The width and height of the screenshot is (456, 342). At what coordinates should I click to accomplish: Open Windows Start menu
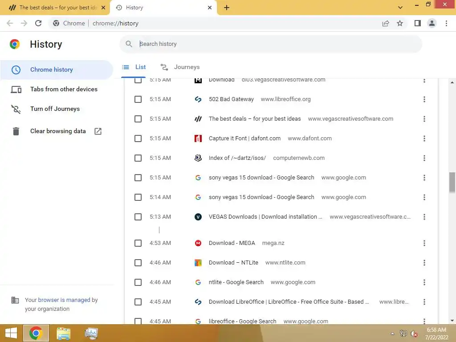11,333
